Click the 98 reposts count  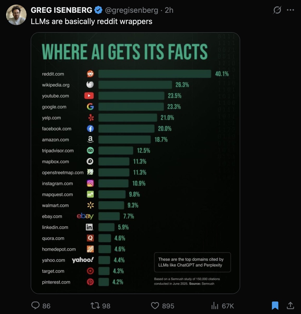point(106,306)
